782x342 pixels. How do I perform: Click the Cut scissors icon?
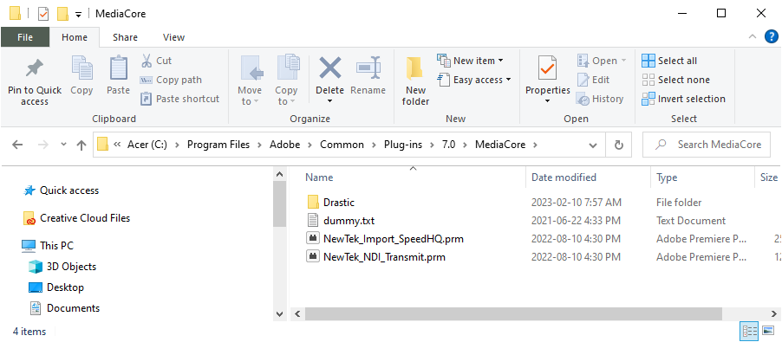pyautogui.click(x=147, y=61)
